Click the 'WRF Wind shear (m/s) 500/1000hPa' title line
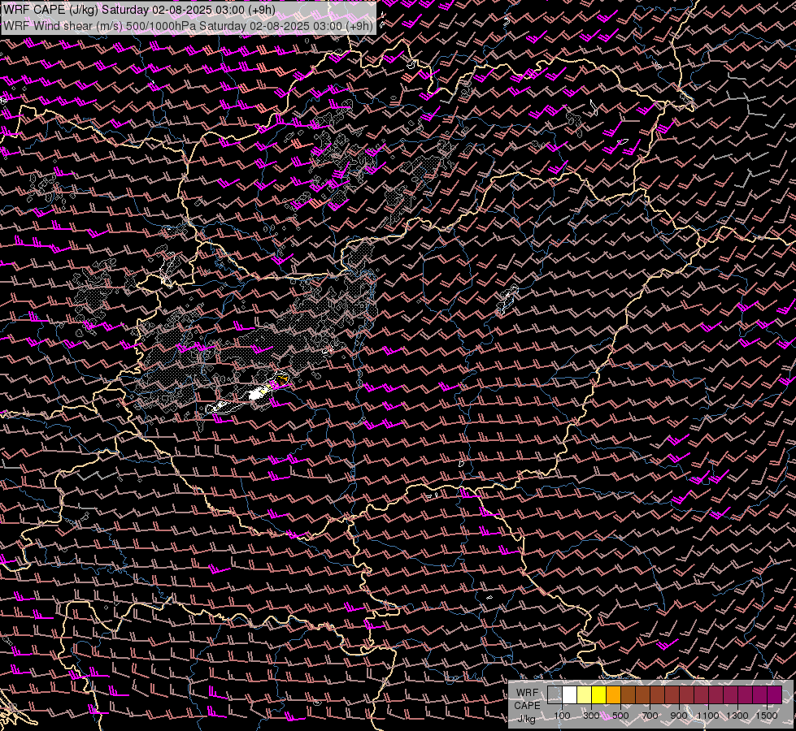Viewport: 796px width, 731px height. [x=188, y=25]
